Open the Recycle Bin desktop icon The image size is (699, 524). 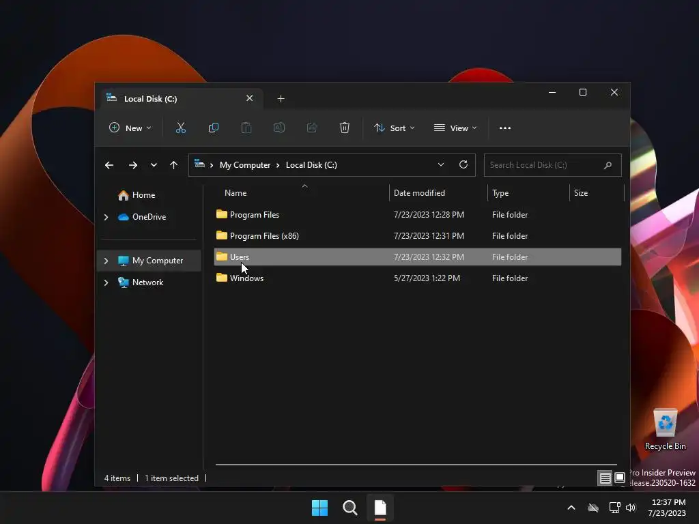[x=665, y=429]
